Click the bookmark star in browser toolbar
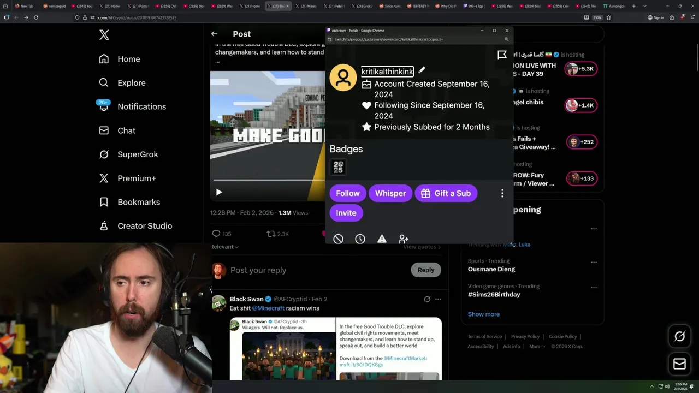Image resolution: width=699 pixels, height=393 pixels. (x=608, y=17)
